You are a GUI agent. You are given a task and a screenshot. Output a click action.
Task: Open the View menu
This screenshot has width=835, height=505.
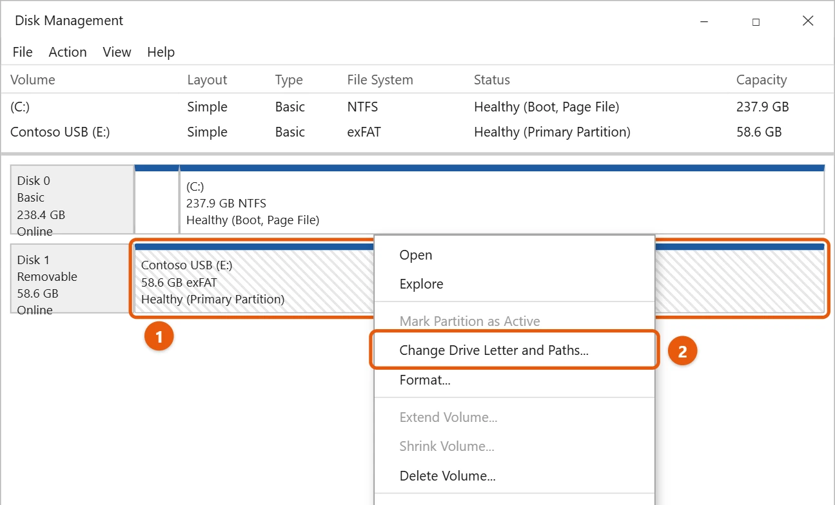pos(117,52)
